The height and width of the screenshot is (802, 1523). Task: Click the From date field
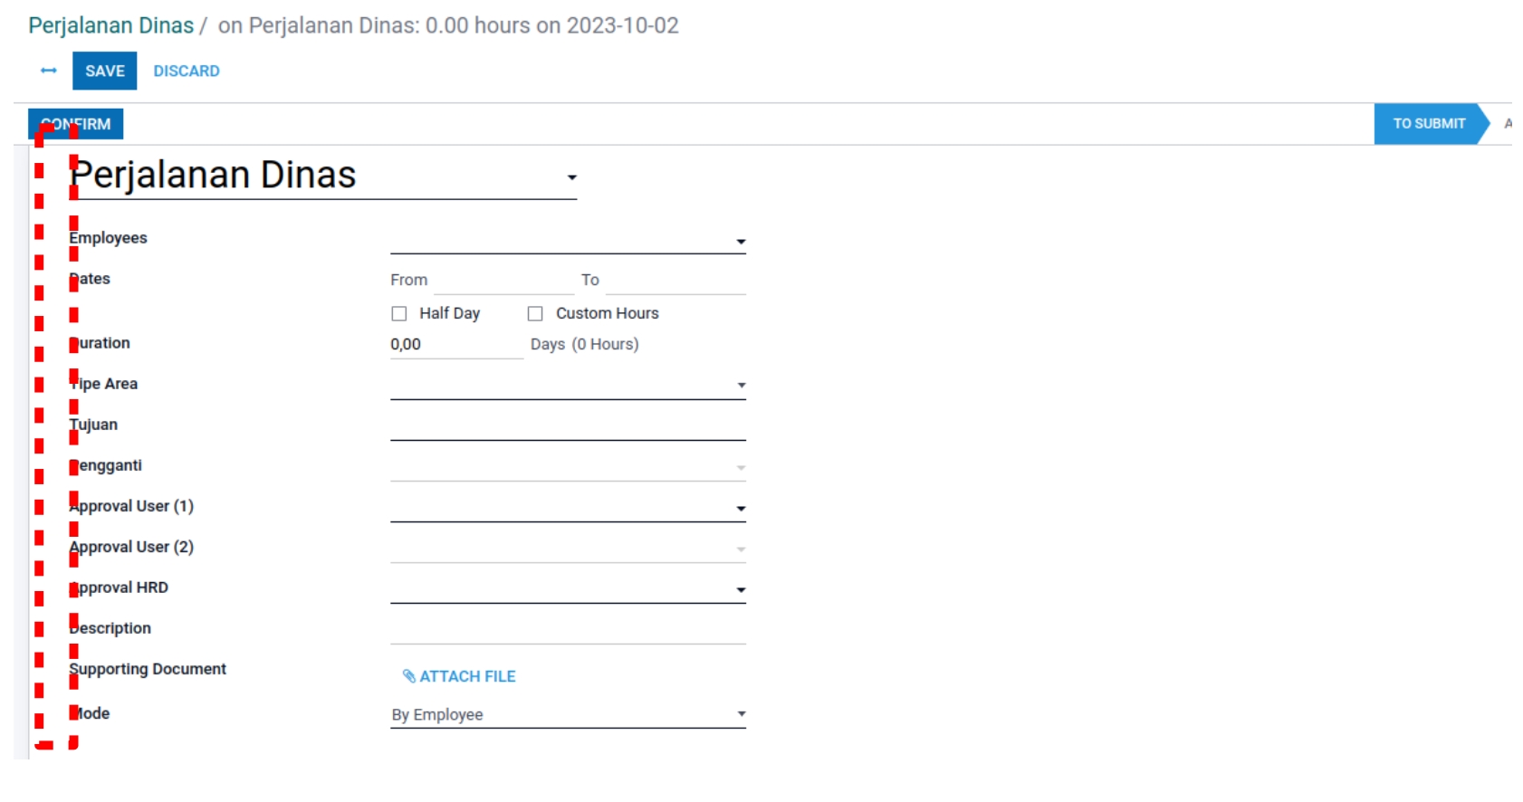(x=503, y=281)
